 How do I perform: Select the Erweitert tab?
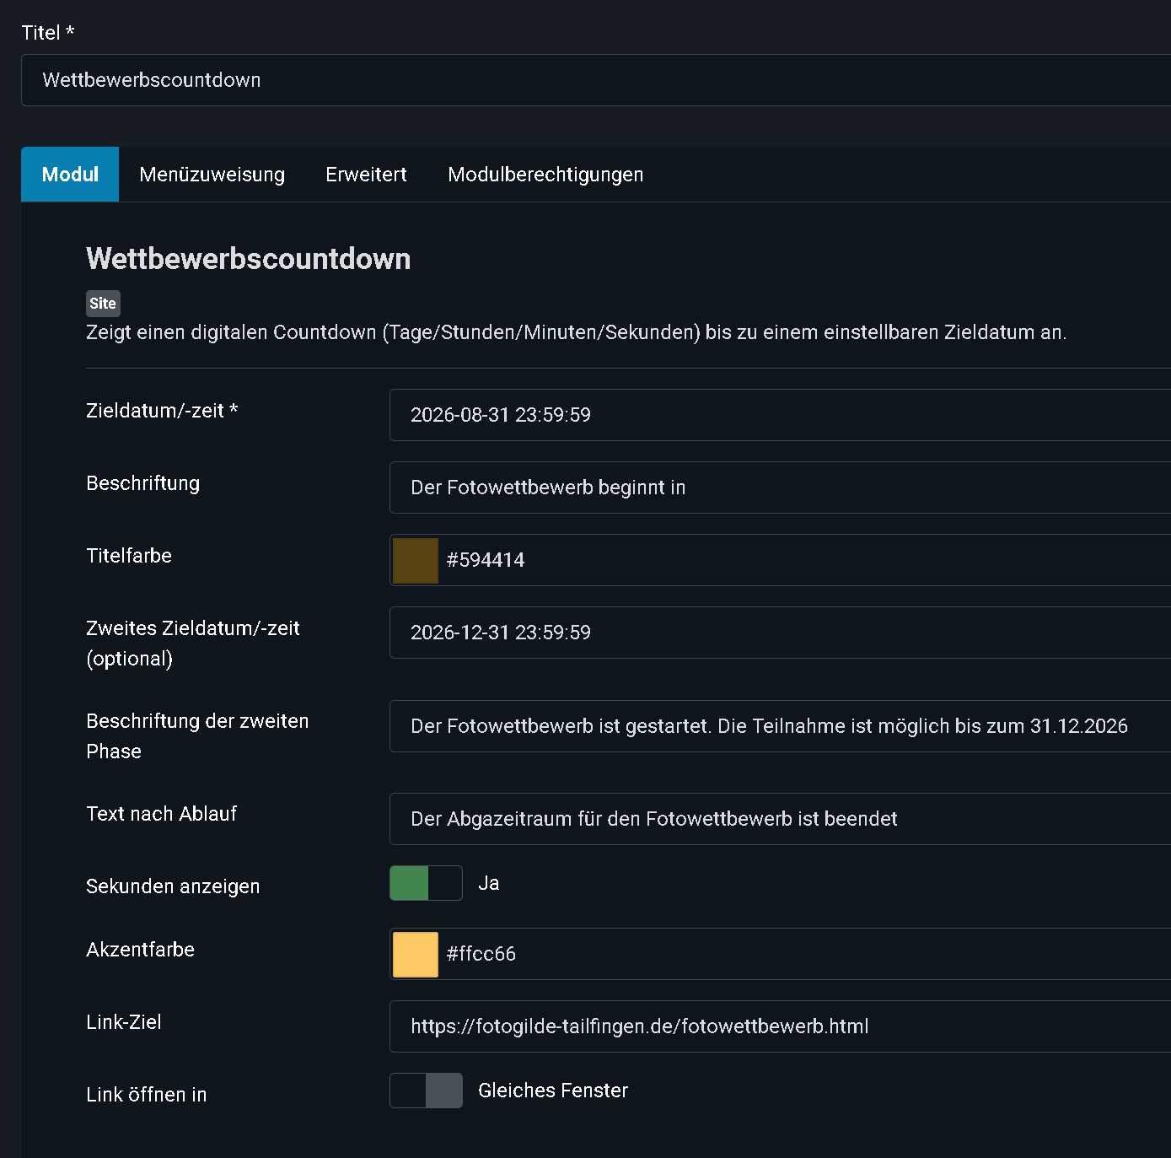pyautogui.click(x=366, y=175)
